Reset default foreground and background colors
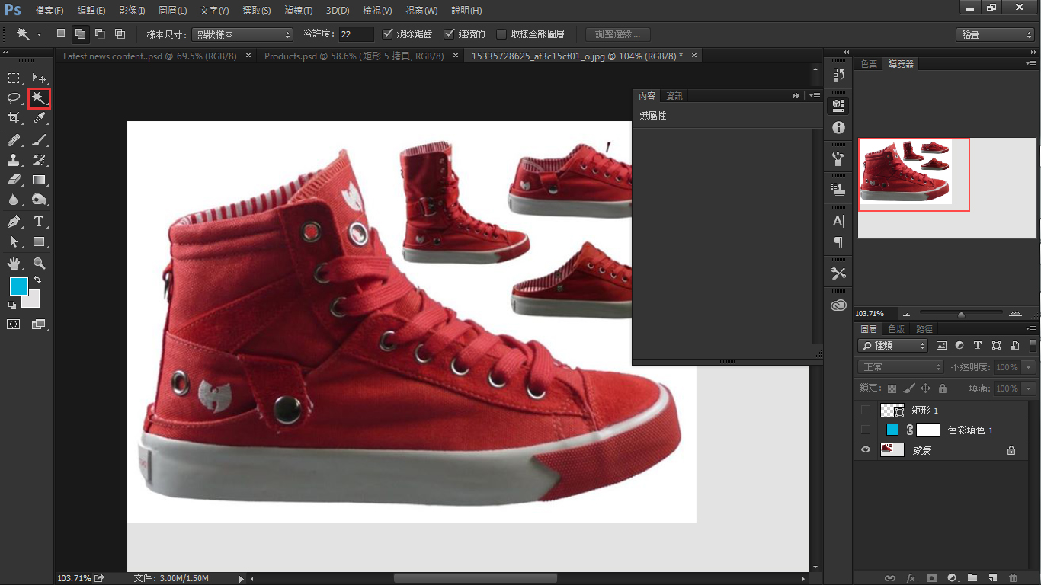 click(11, 305)
